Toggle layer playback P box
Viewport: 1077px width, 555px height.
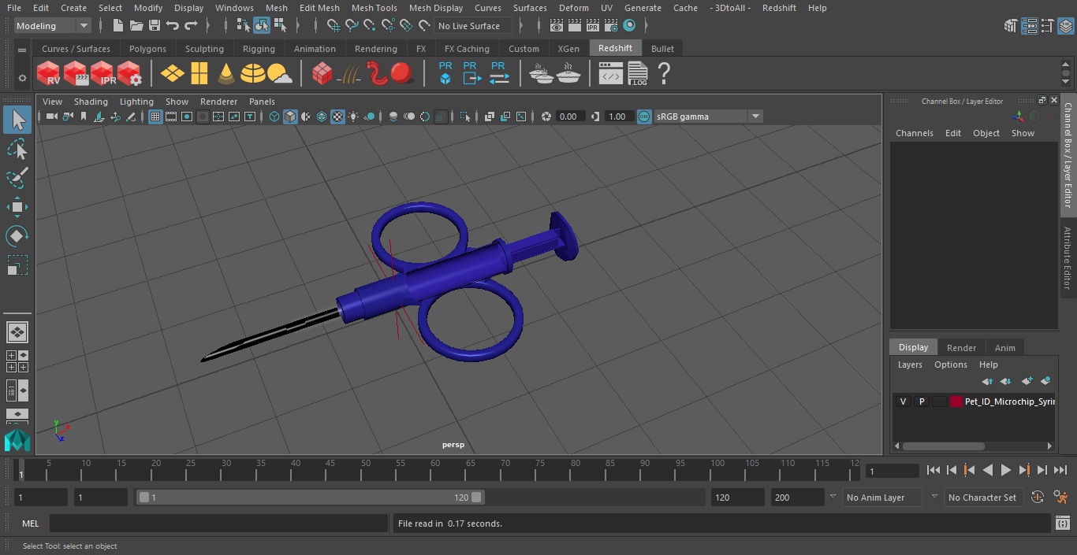point(921,401)
